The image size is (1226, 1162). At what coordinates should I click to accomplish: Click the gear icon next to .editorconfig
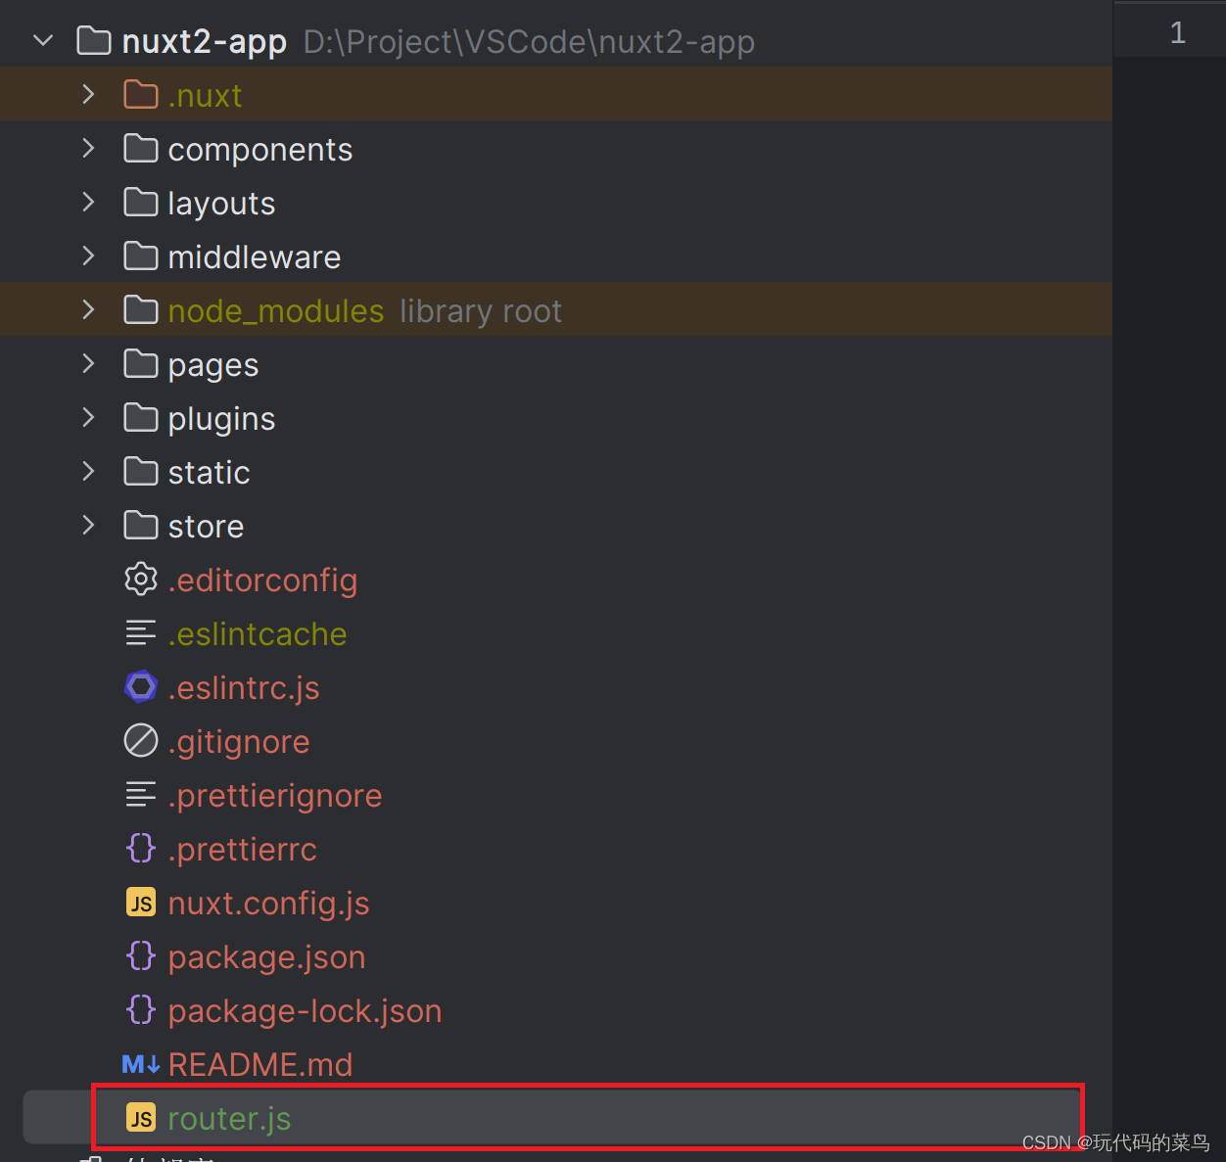(141, 579)
